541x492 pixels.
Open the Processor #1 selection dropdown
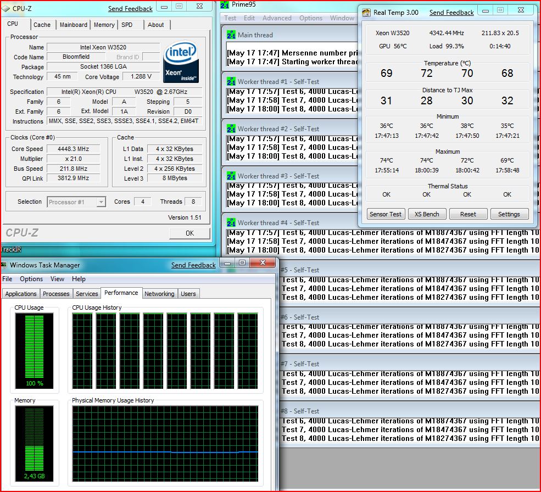(x=101, y=202)
